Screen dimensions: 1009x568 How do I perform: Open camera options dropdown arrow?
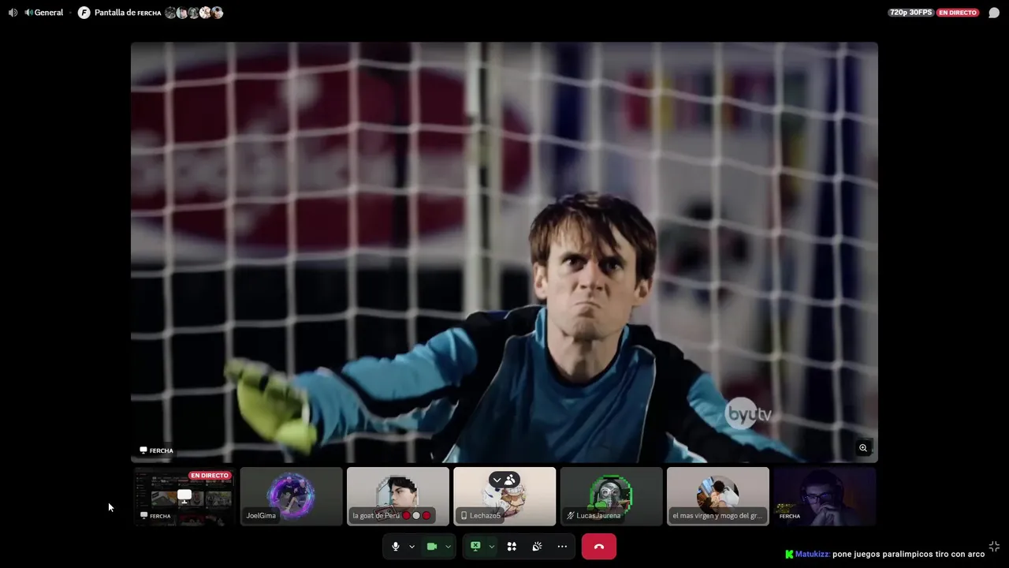click(448, 546)
